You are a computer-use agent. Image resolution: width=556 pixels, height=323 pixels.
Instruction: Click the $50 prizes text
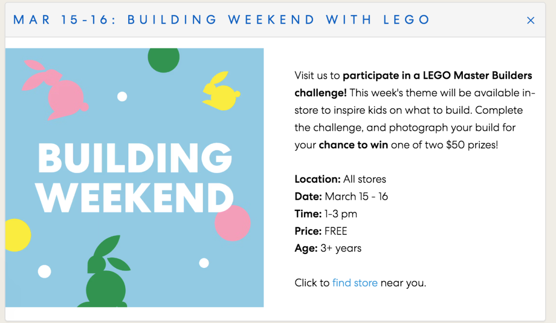point(472,145)
